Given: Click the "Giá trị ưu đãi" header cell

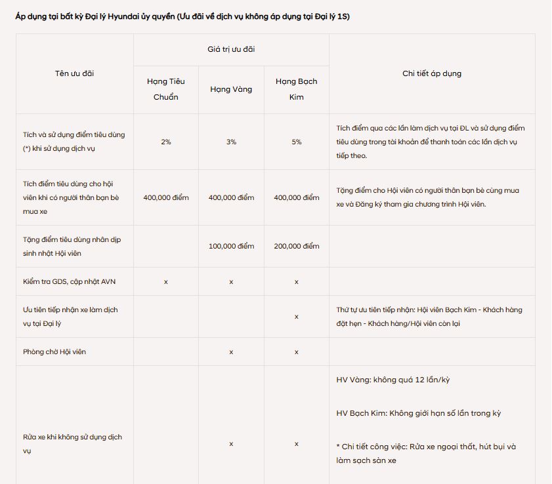Looking at the screenshot, I should 231,49.
